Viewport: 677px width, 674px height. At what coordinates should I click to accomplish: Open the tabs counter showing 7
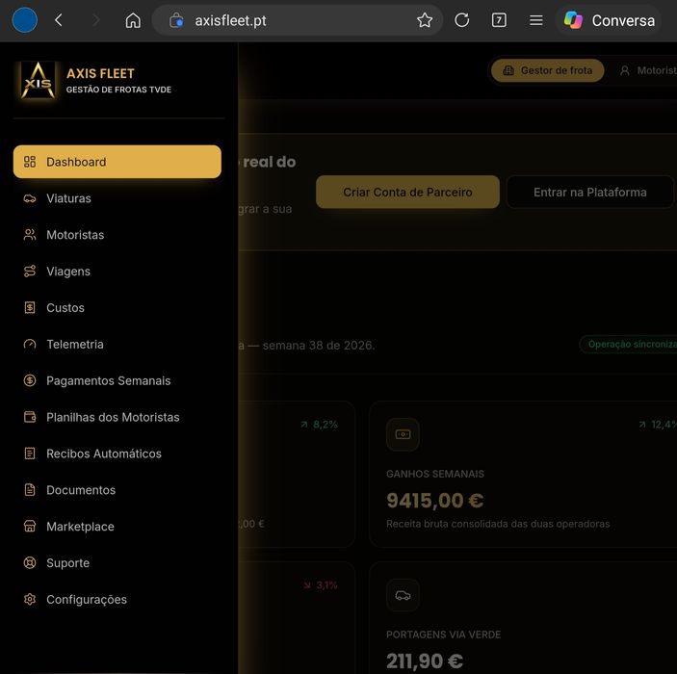pos(499,20)
